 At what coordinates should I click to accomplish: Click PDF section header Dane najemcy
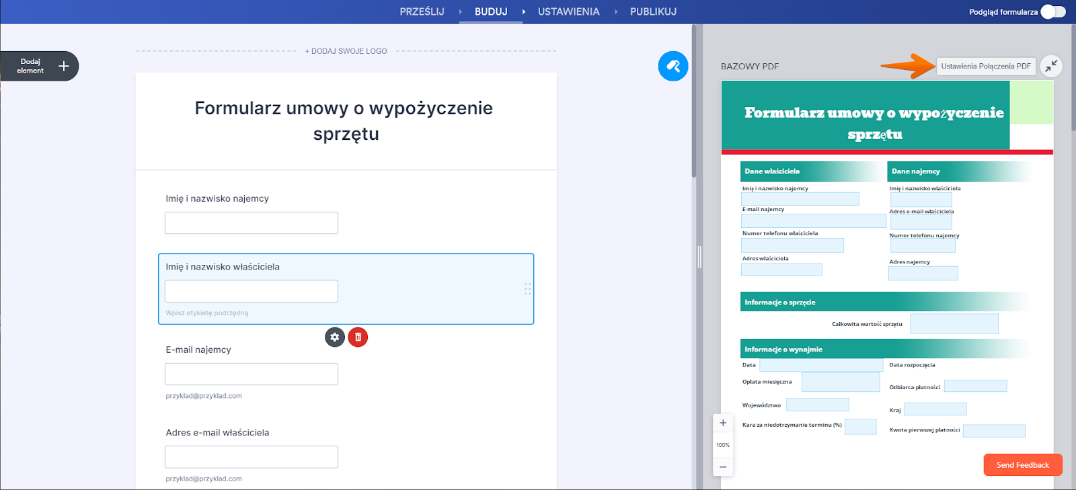point(959,171)
